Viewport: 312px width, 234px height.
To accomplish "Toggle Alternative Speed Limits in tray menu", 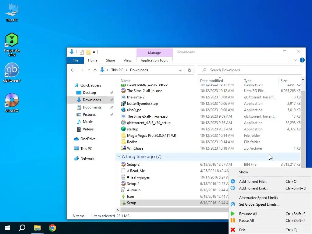I will (258, 197).
